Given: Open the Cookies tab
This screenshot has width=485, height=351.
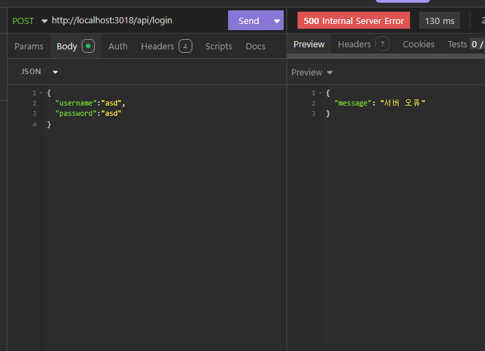Looking at the screenshot, I should point(418,45).
